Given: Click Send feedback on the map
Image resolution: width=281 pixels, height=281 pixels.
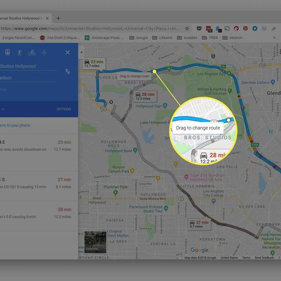Looking at the screenshot, I should click(264, 258).
